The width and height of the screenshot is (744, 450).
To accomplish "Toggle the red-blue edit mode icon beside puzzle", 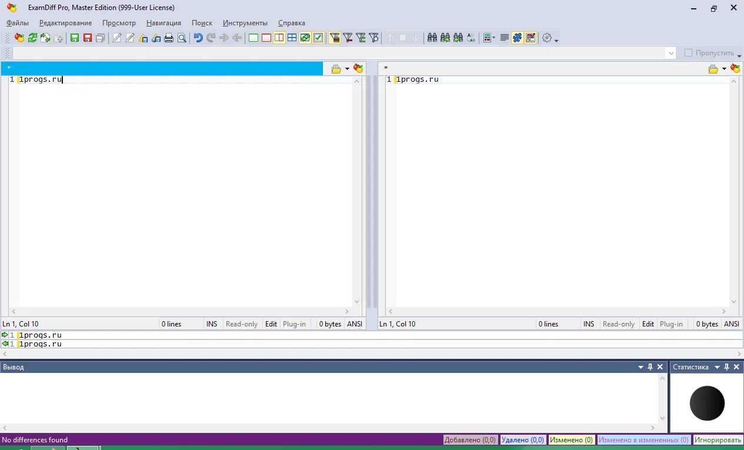I will point(530,38).
